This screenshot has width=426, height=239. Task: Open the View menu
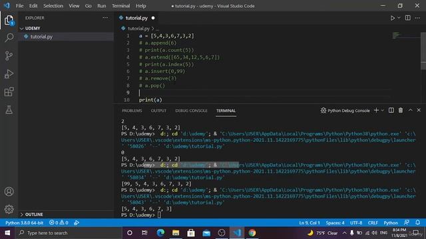pos(74,6)
